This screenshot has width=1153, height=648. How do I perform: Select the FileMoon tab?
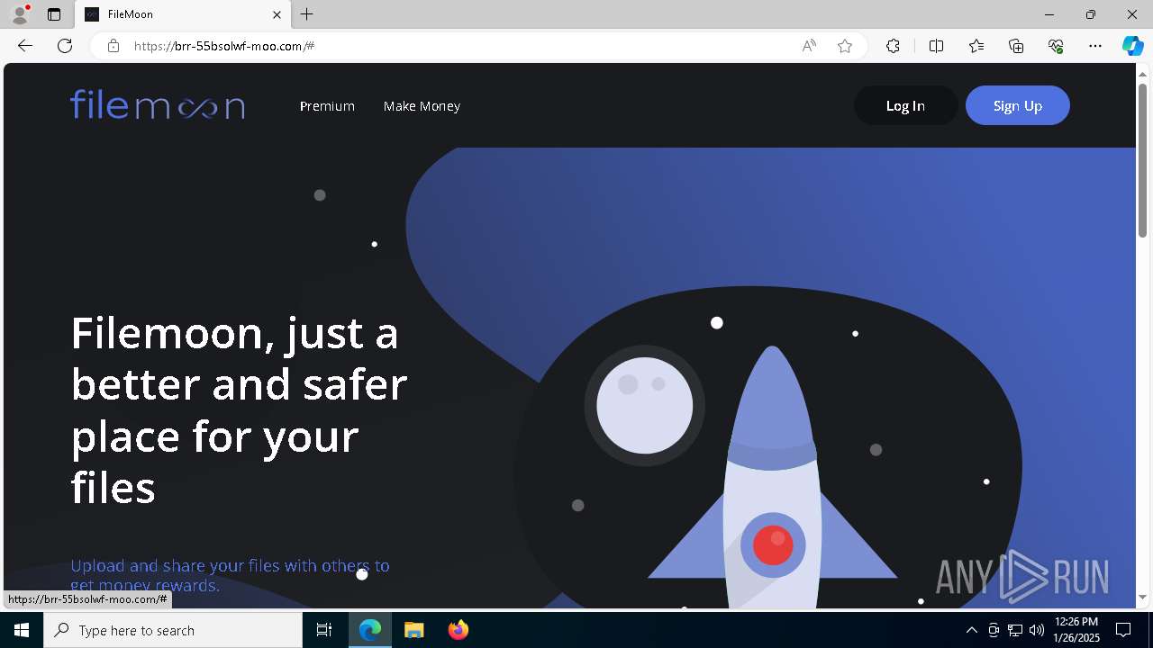(181, 14)
